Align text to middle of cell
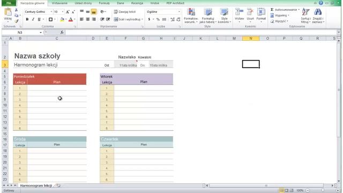 (88, 12)
